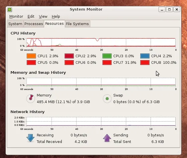Click the System Monitor app icon in the titlebar

[x=10, y=10]
